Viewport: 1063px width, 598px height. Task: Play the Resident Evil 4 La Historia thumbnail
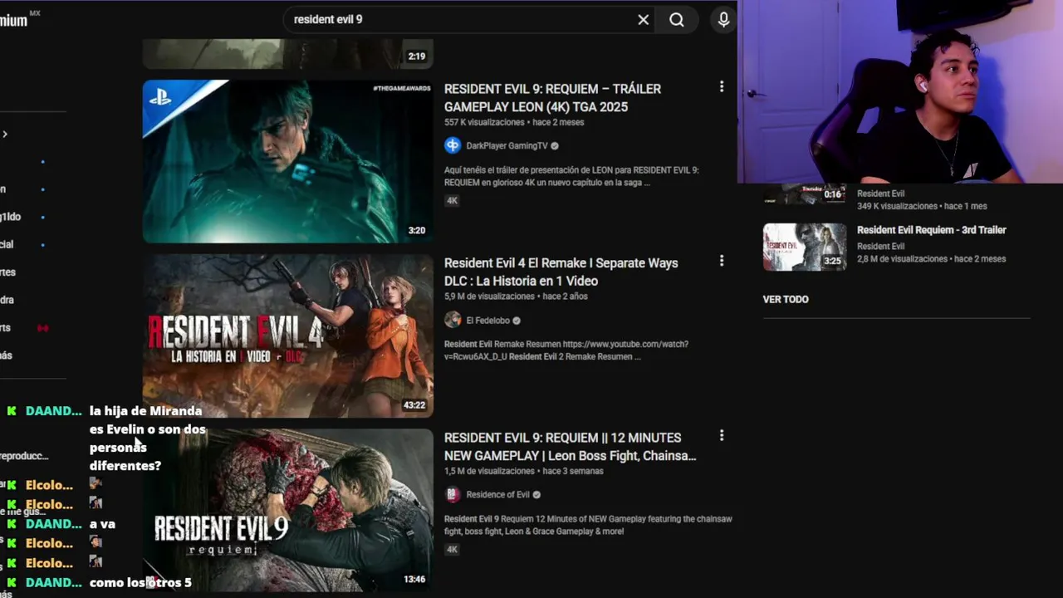click(287, 336)
